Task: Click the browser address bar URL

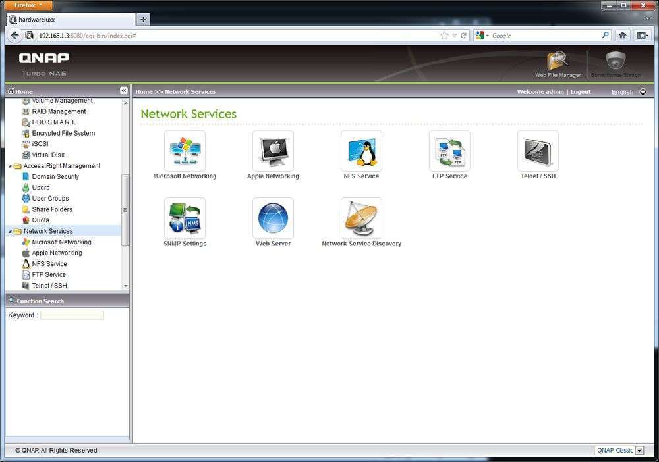Action: [235, 36]
